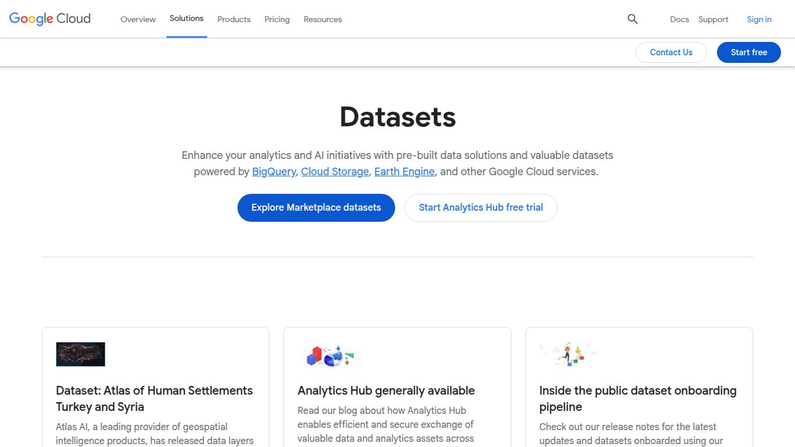Click the Google Cloud logo
The width and height of the screenshot is (795, 447).
coord(49,18)
